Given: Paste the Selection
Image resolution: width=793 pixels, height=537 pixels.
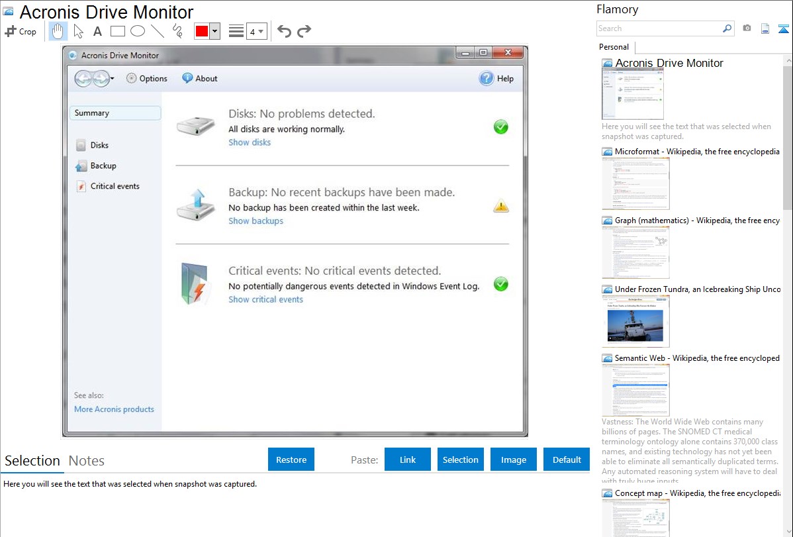Looking at the screenshot, I should point(460,460).
